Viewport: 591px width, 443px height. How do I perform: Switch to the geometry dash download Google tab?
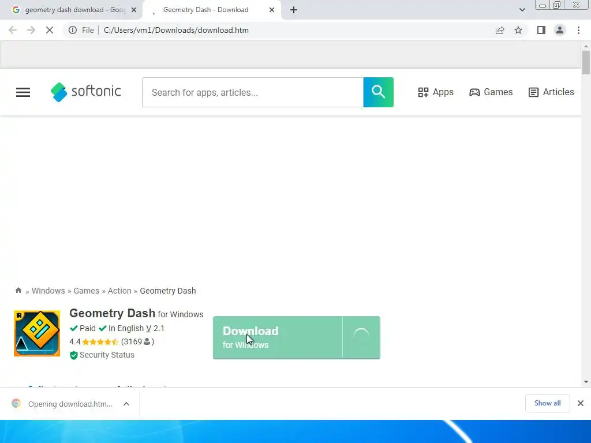(71, 10)
